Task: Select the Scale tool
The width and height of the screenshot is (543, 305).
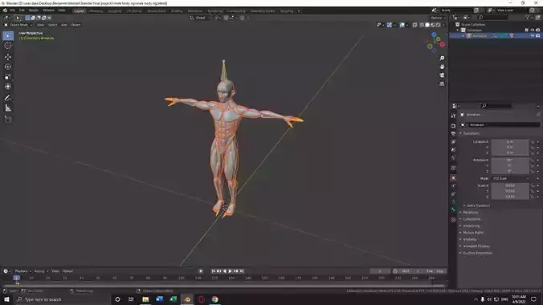Action: click(x=8, y=77)
